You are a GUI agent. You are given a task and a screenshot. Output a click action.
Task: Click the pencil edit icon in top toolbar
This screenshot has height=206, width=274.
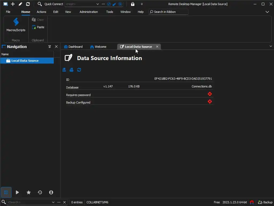[20, 4]
